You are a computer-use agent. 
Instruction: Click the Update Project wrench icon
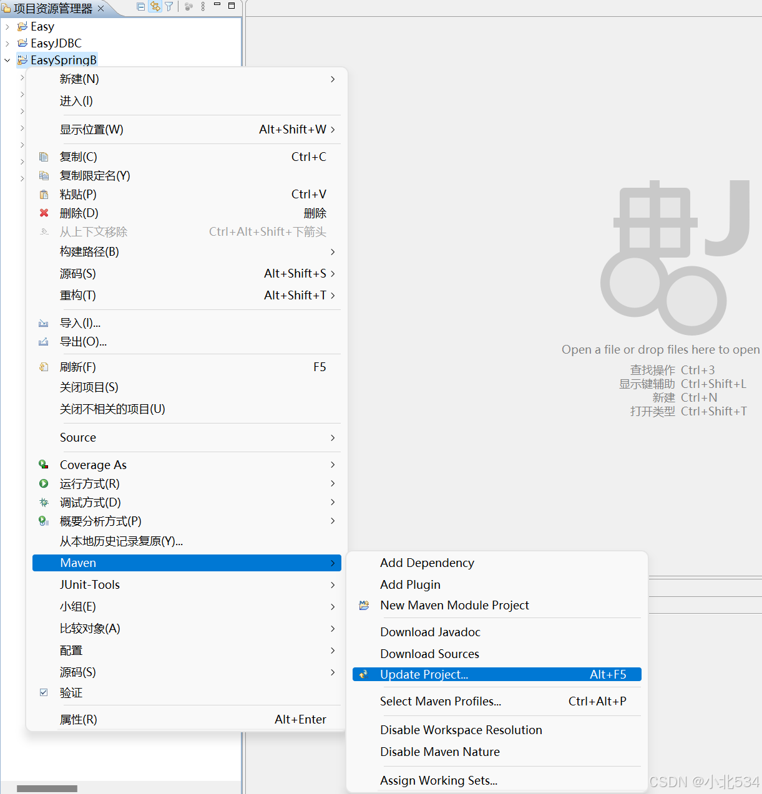click(x=364, y=674)
